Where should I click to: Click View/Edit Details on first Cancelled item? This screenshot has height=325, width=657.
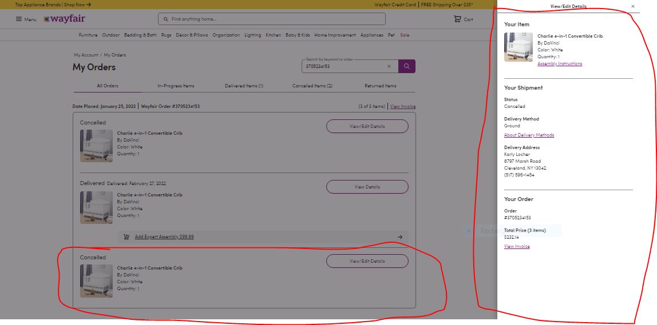click(x=367, y=126)
